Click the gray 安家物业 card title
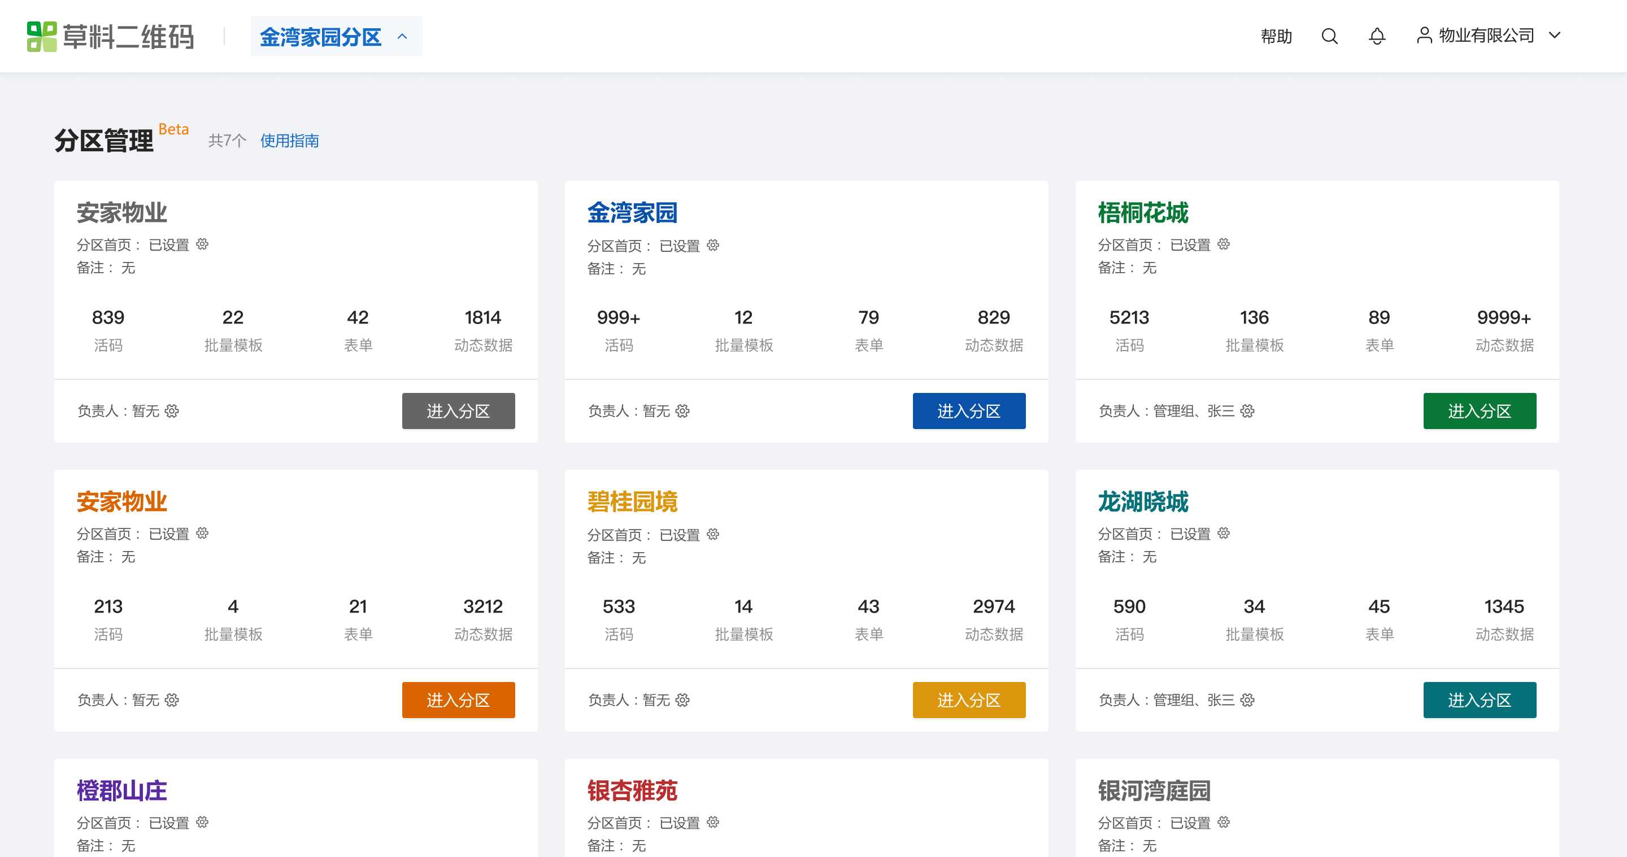Image resolution: width=1627 pixels, height=857 pixels. [x=122, y=213]
